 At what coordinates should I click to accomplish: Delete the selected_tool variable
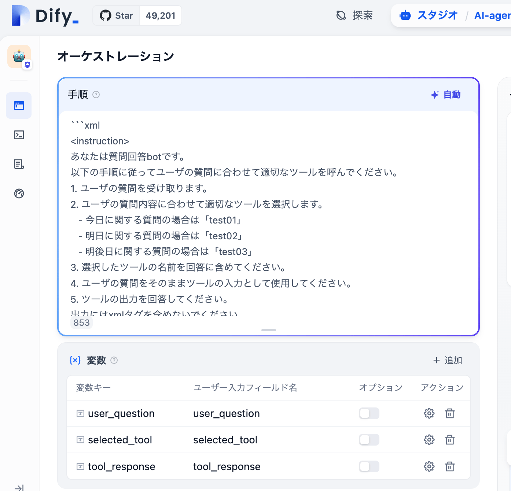pos(450,440)
